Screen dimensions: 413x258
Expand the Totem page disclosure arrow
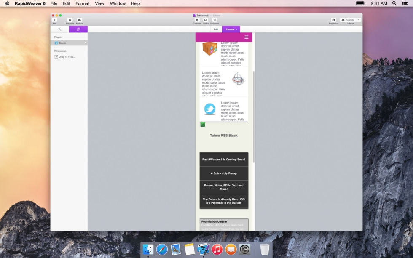coord(85,43)
